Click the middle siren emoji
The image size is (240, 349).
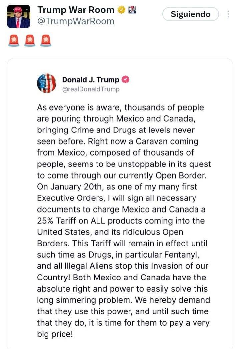click(30, 40)
